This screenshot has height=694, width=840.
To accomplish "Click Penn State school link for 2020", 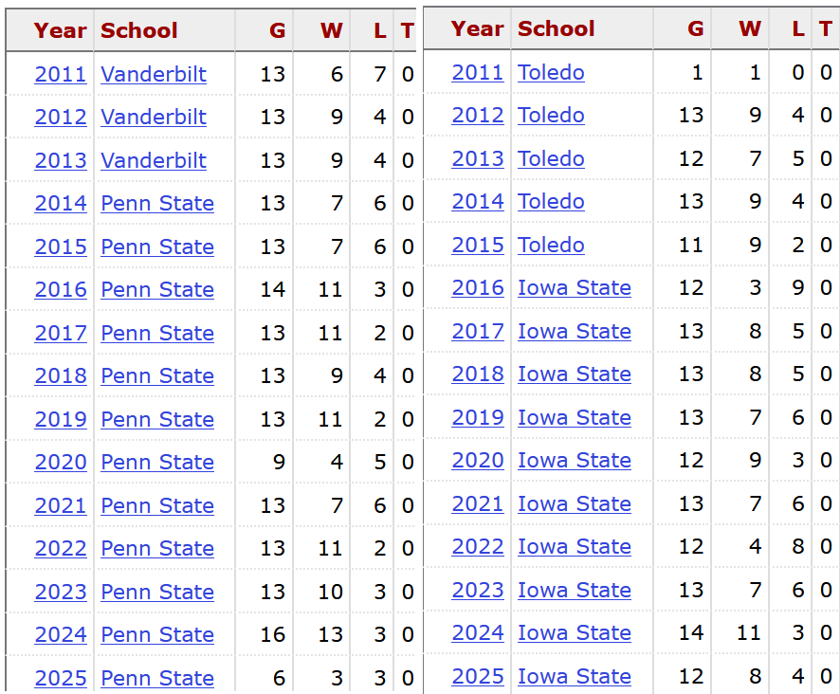I will click(x=157, y=462).
